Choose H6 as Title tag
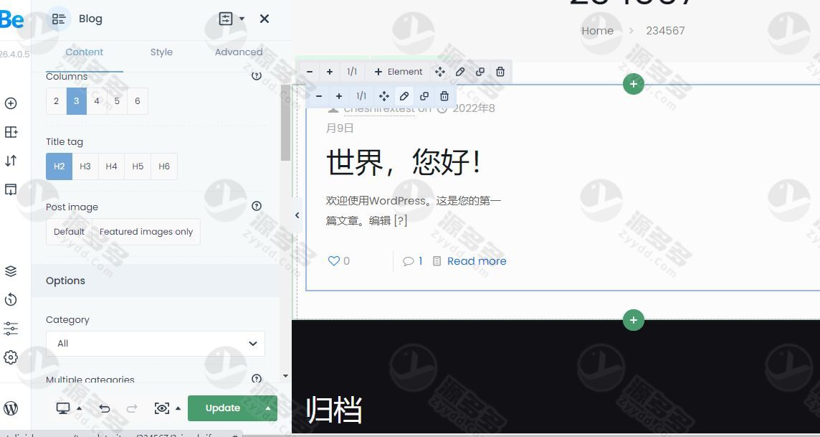 point(164,166)
